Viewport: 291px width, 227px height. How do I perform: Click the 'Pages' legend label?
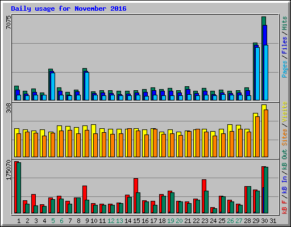[x=285, y=69]
